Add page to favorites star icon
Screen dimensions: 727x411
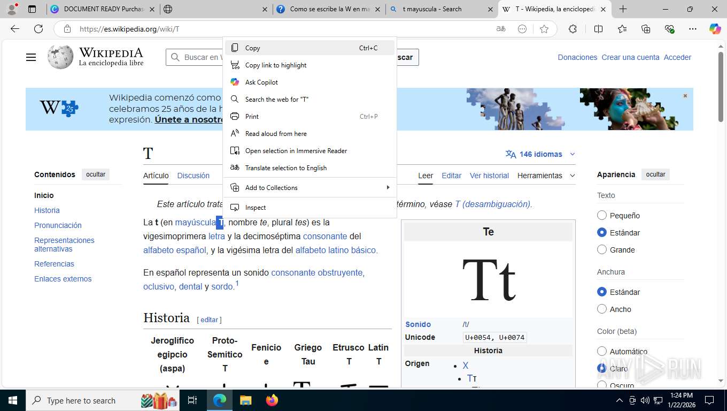pos(544,29)
